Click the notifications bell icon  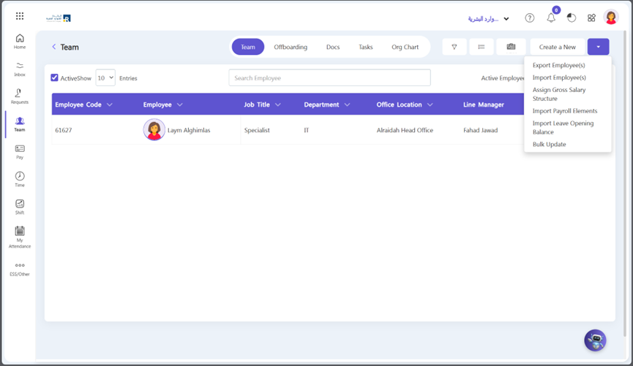click(551, 18)
